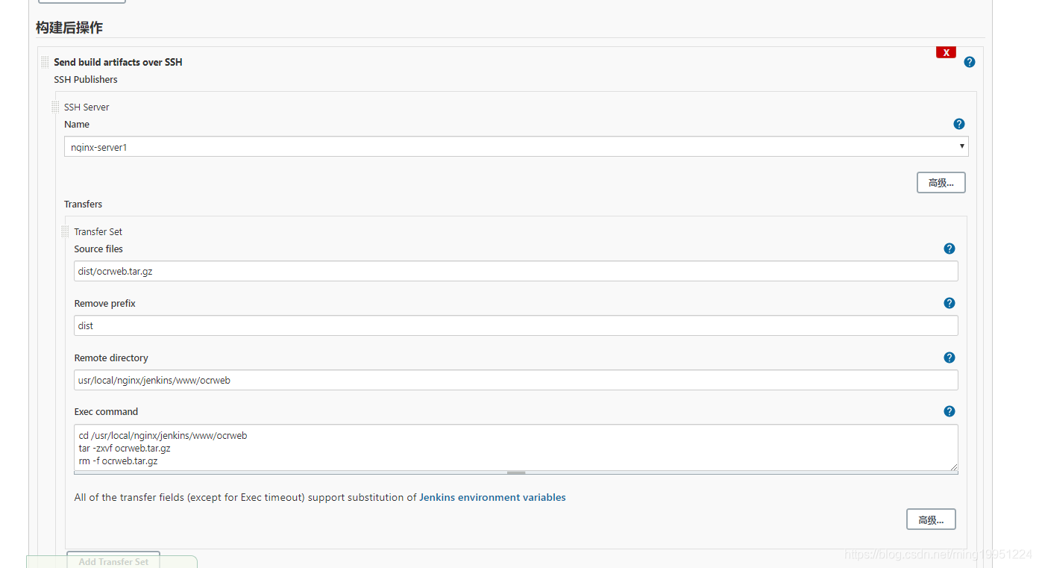Open the nginx-server1 Name dropdown

[516, 147]
